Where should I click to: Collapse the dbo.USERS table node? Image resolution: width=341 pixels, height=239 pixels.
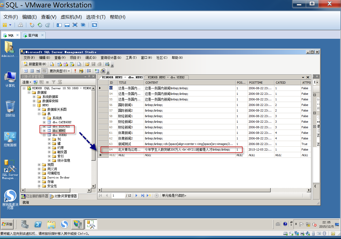44,135
